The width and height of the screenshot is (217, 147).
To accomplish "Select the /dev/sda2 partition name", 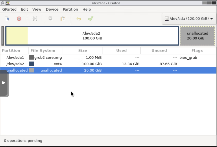I will (15, 64).
